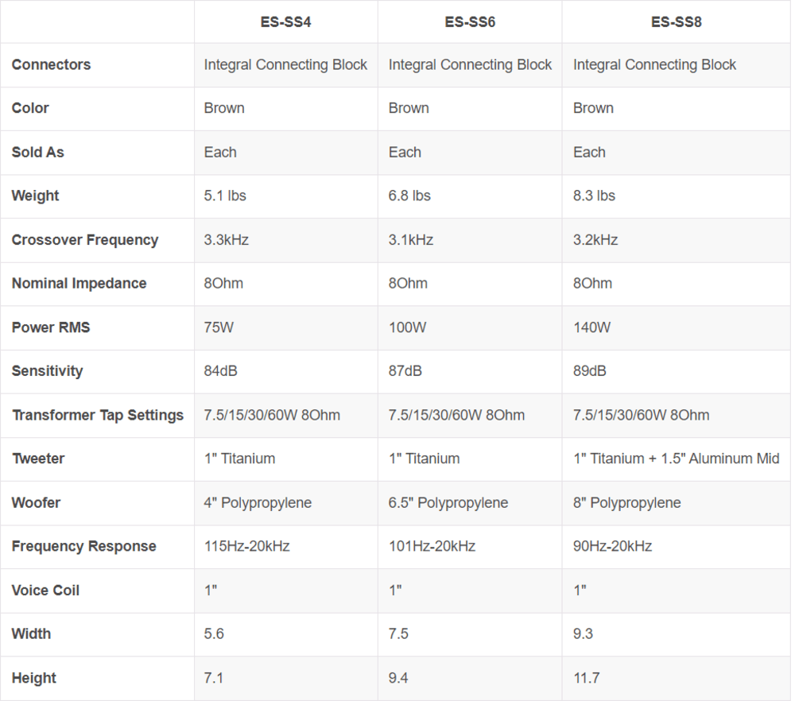Click the 140W Power RMS value

coord(591,327)
